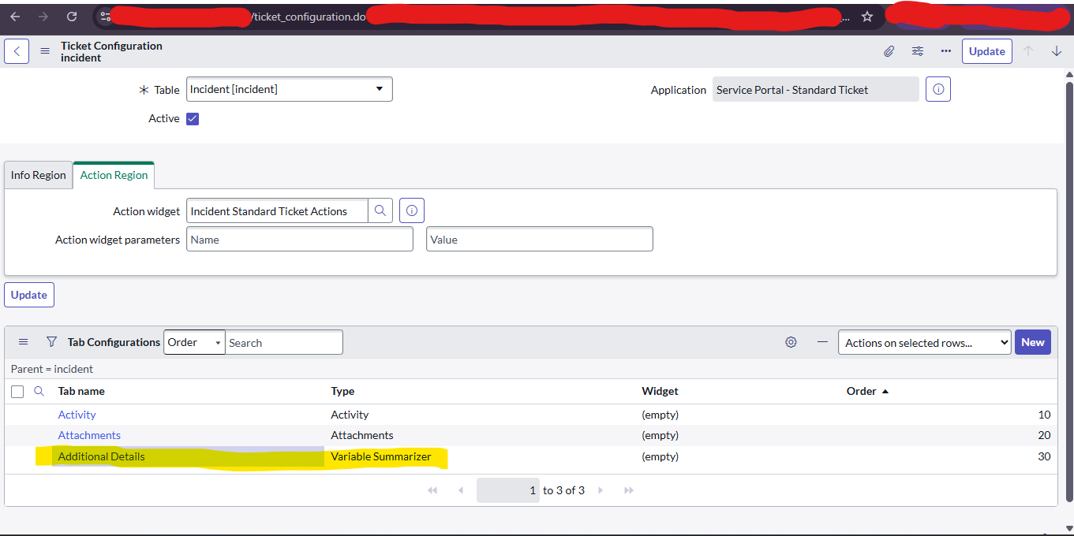Click Order value 10 cell
Viewport: 1074px width, 536px height.
1044,415
